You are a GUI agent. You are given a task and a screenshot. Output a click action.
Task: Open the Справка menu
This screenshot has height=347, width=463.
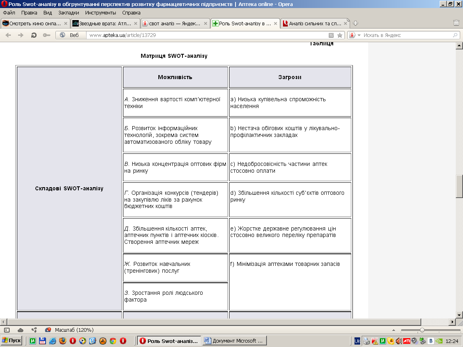click(x=131, y=13)
